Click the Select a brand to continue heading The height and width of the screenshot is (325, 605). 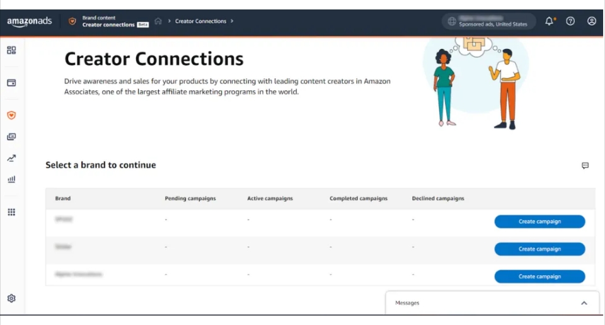101,165
